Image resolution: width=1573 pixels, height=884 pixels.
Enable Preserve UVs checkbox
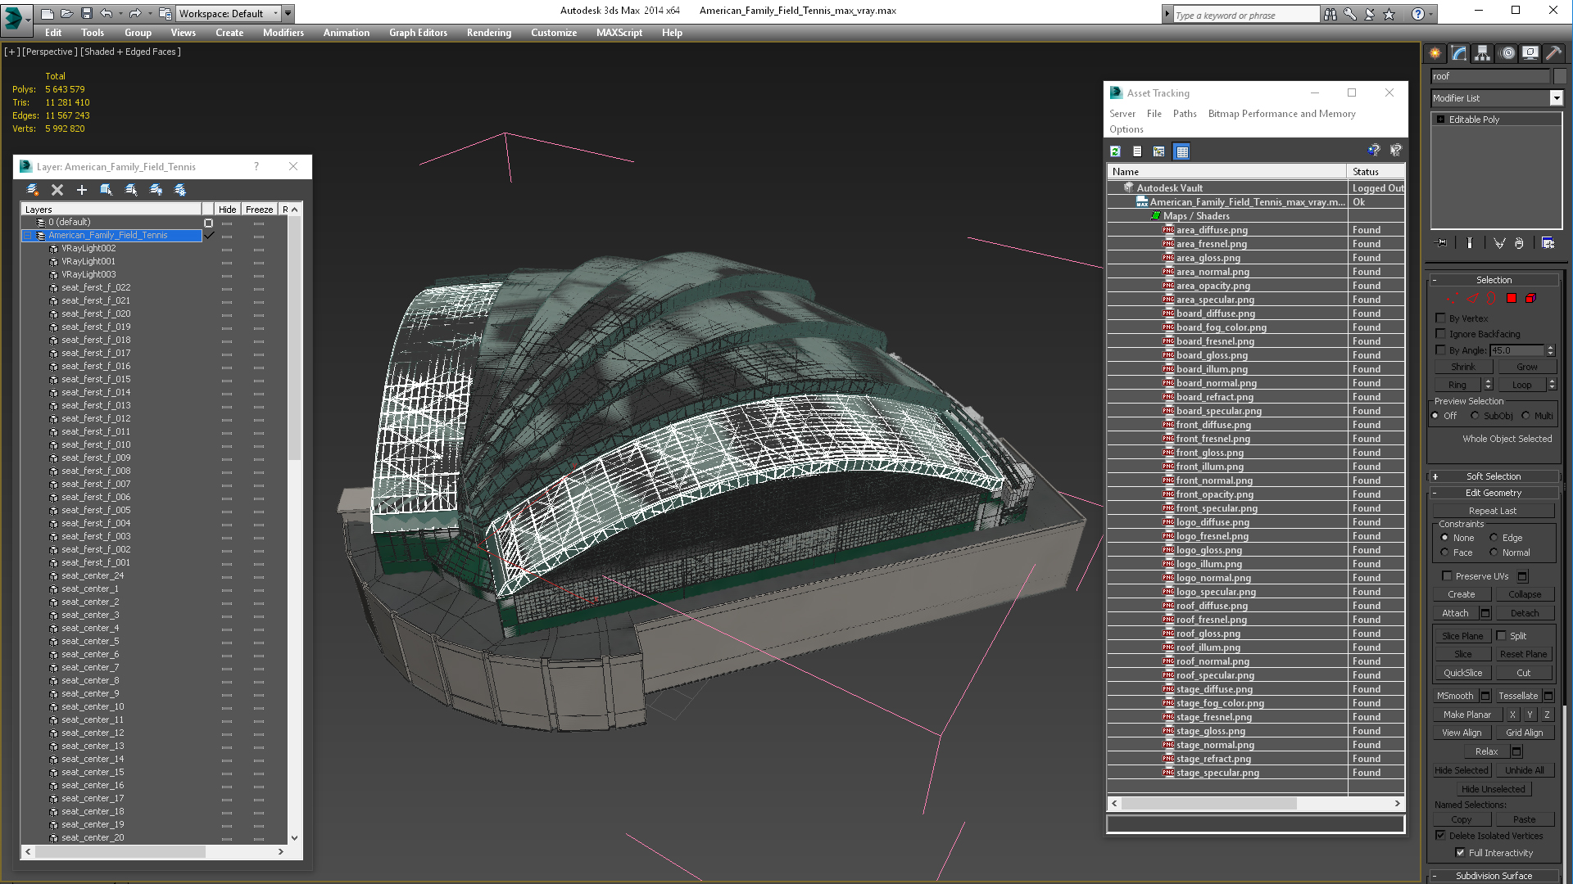pos(1447,576)
